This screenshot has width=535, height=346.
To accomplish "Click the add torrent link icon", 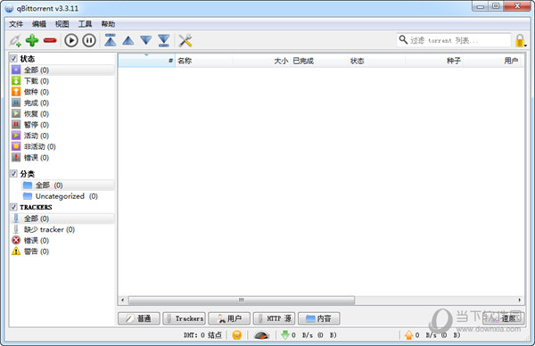I will pos(15,41).
